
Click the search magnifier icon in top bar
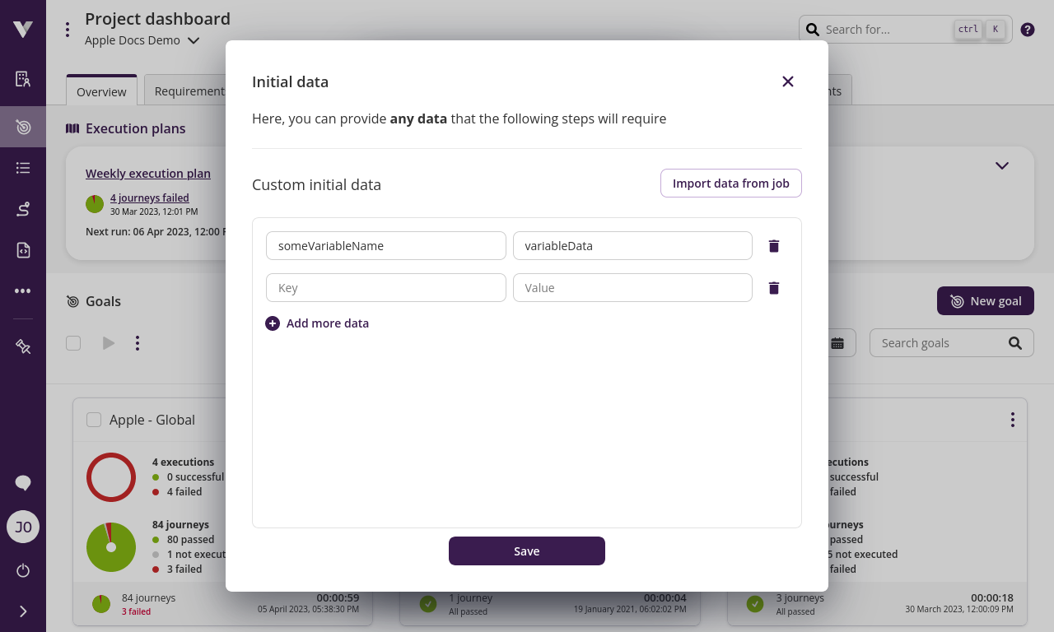tap(813, 30)
